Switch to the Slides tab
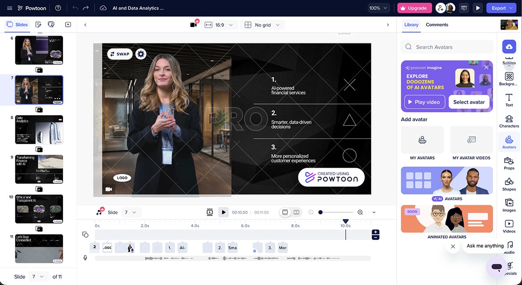Viewport: 522px width, 285px height. tap(17, 25)
